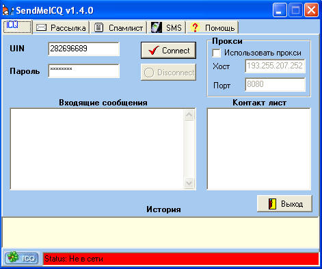322x269 pixels.
Task: Click the envelope icon on Рассылка tab
Action: pos(42,27)
